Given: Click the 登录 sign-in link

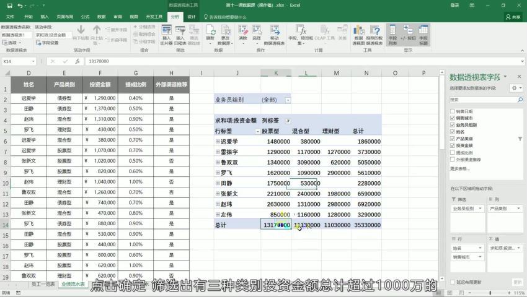Looking at the screenshot, I should click(454, 6).
